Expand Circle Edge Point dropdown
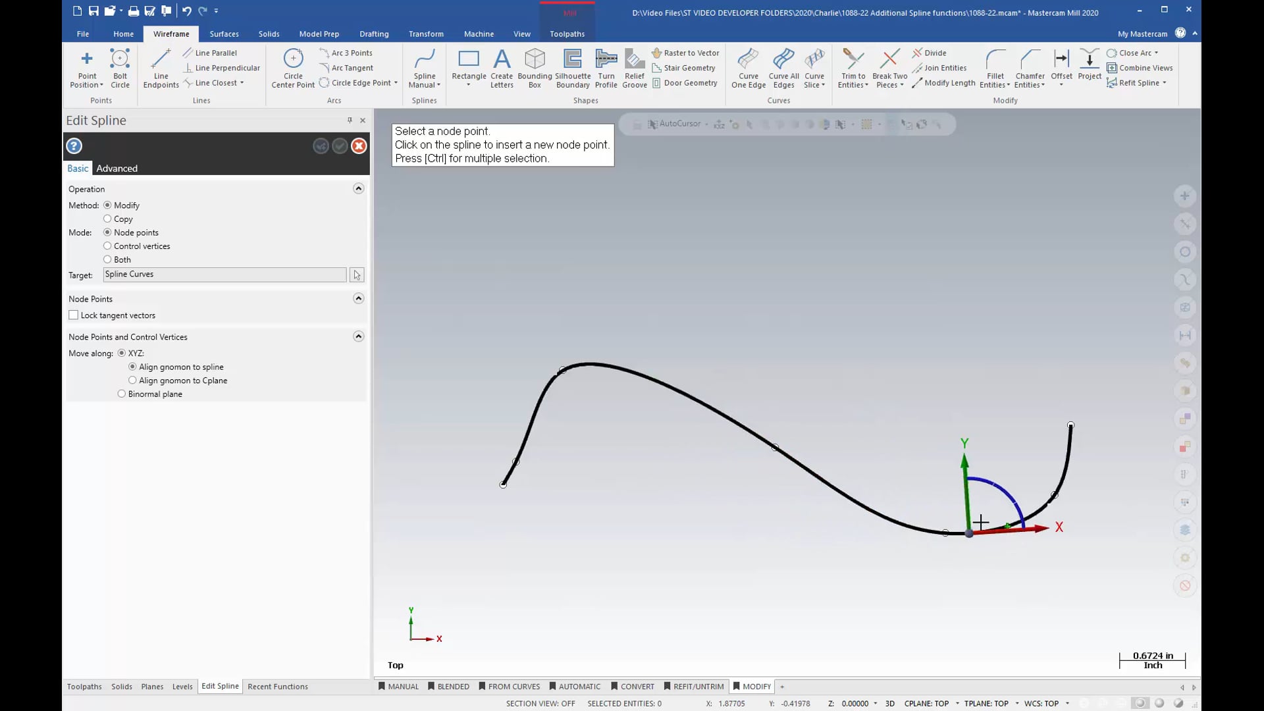 click(396, 83)
